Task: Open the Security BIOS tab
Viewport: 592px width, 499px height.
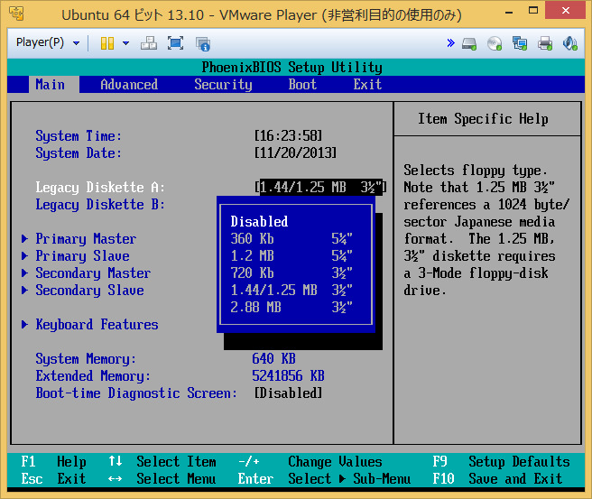Action: pyautogui.click(x=223, y=84)
